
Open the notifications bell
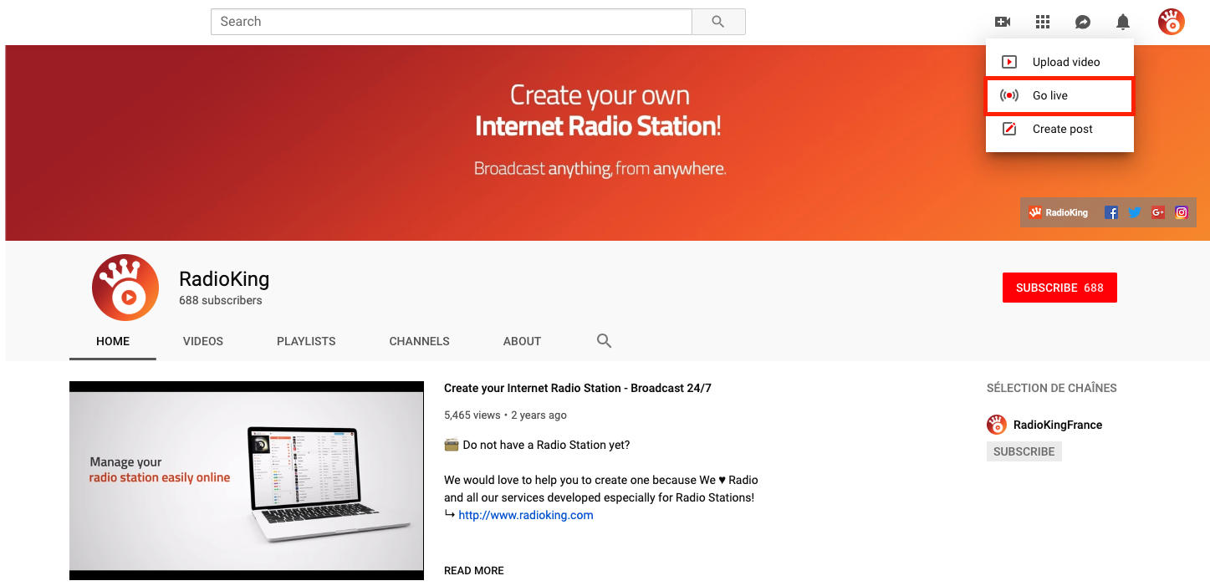tap(1123, 22)
